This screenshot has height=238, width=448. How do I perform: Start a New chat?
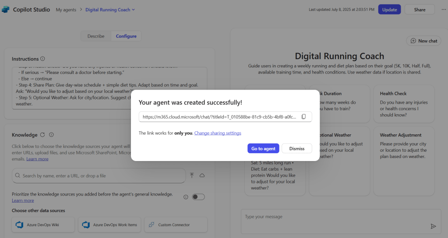click(x=423, y=41)
